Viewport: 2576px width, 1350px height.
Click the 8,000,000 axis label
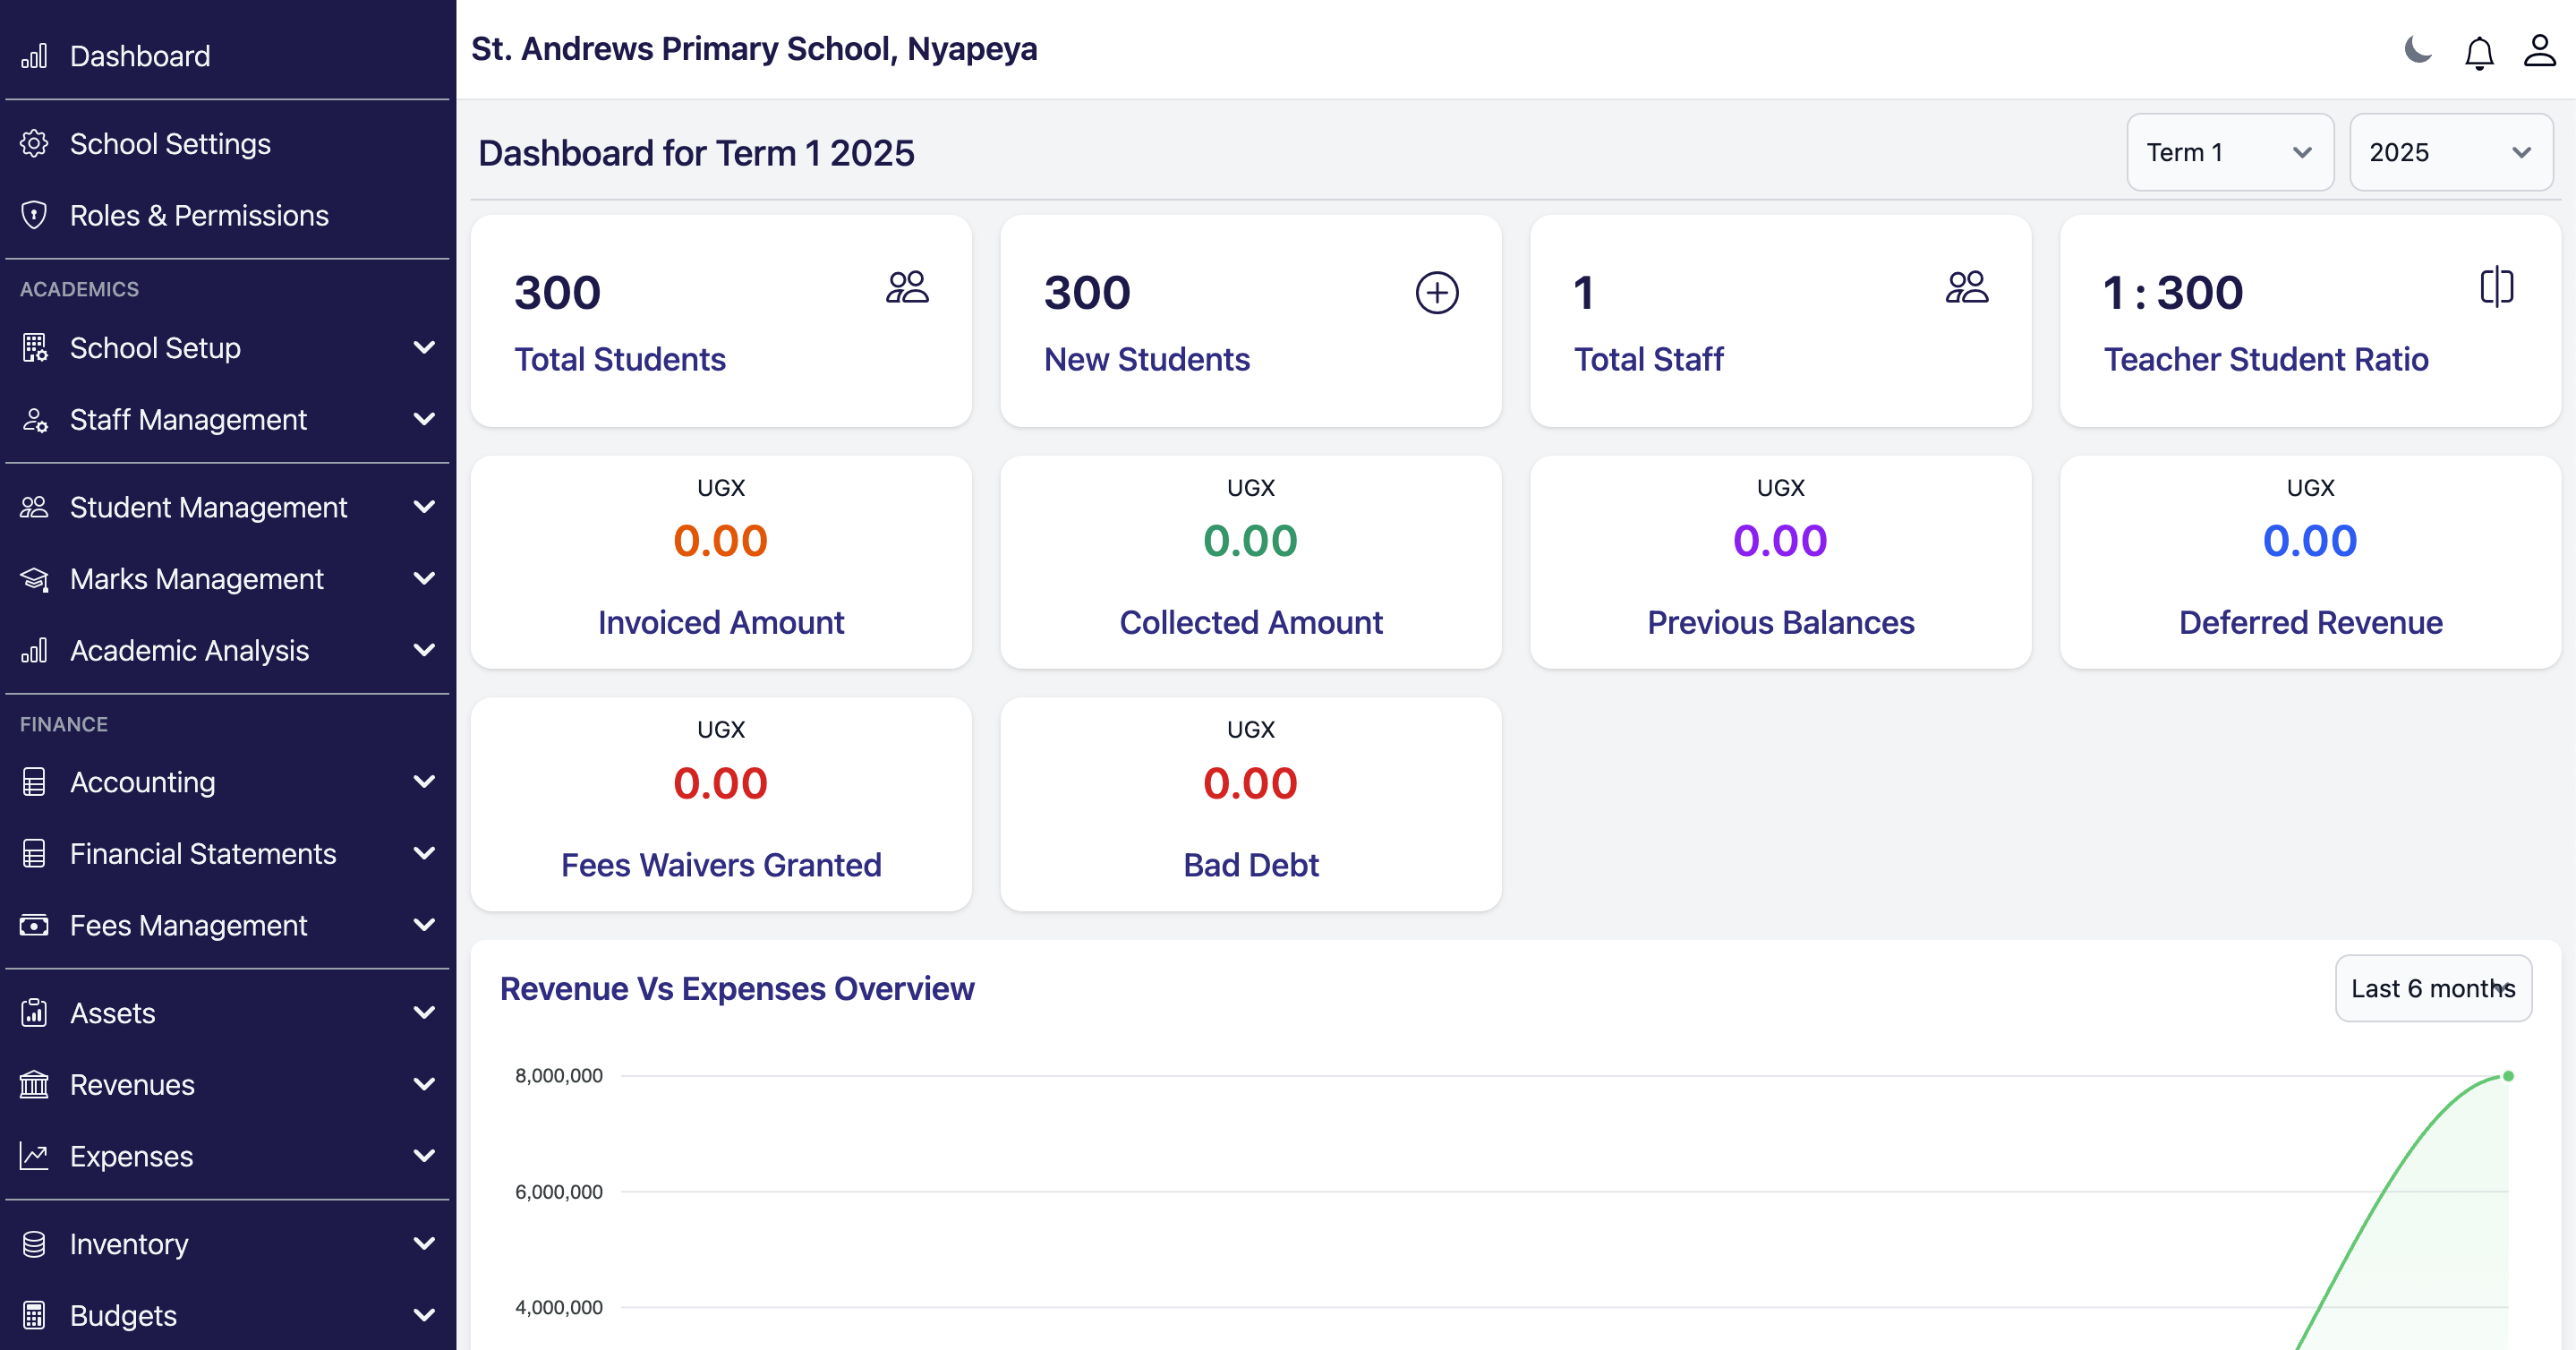pyautogui.click(x=559, y=1076)
